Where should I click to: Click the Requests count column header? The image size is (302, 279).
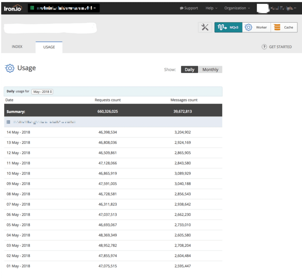tap(108, 100)
